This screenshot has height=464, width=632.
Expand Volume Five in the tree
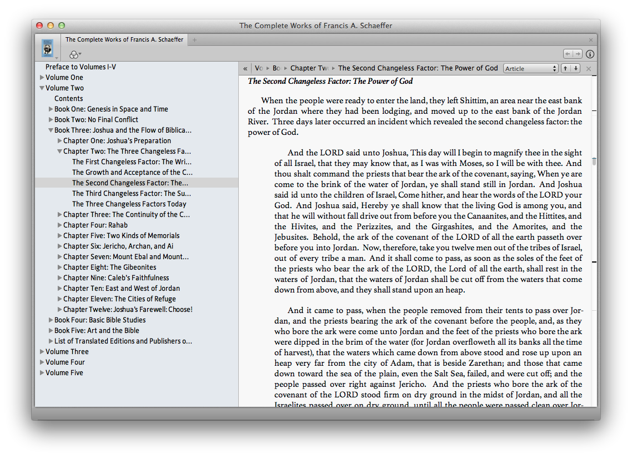(x=42, y=372)
